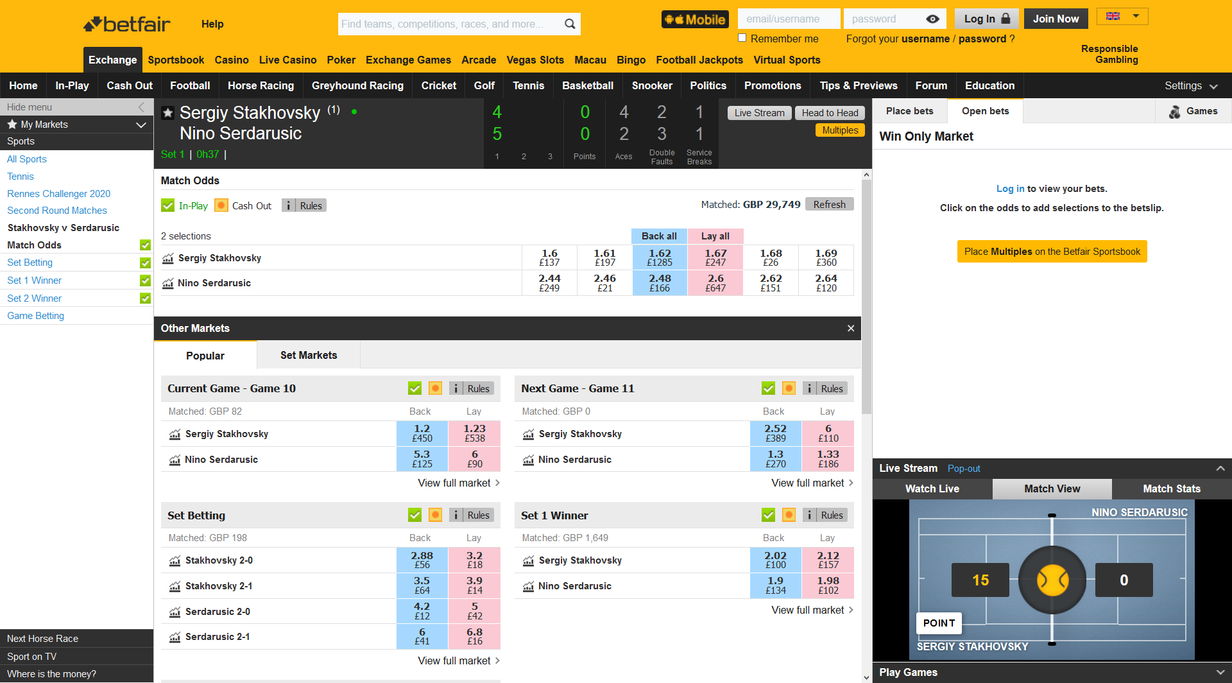Screen dimensions: 1232x683
Task: Click the Set 1 Winner cash out icon
Action: [x=789, y=515]
